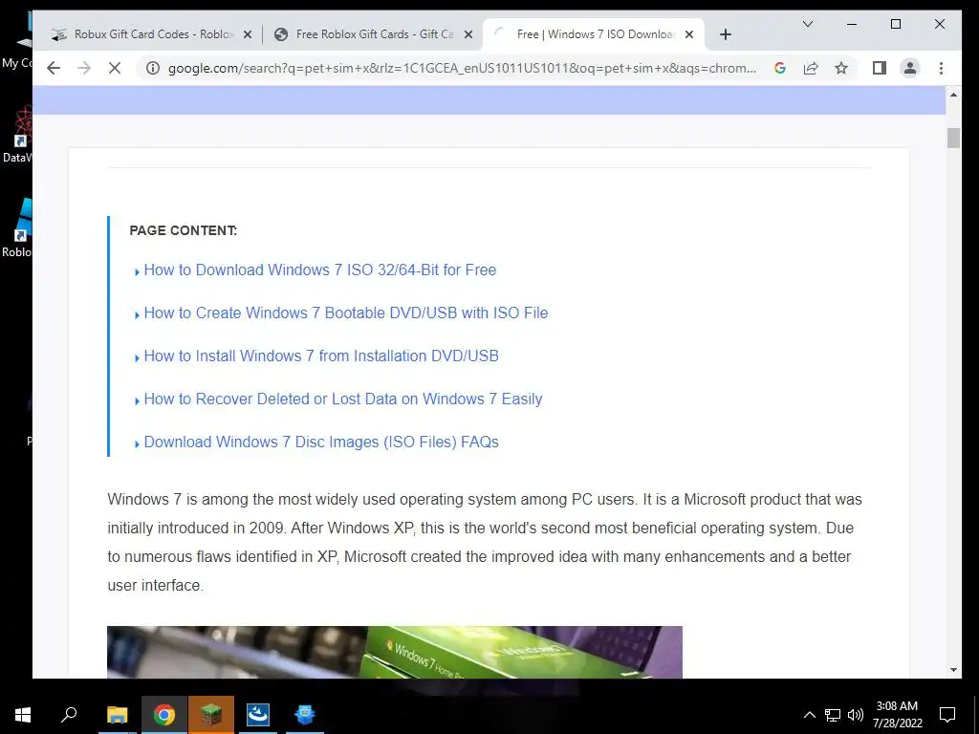
Task: View site information icon in address bar
Action: coord(153,68)
